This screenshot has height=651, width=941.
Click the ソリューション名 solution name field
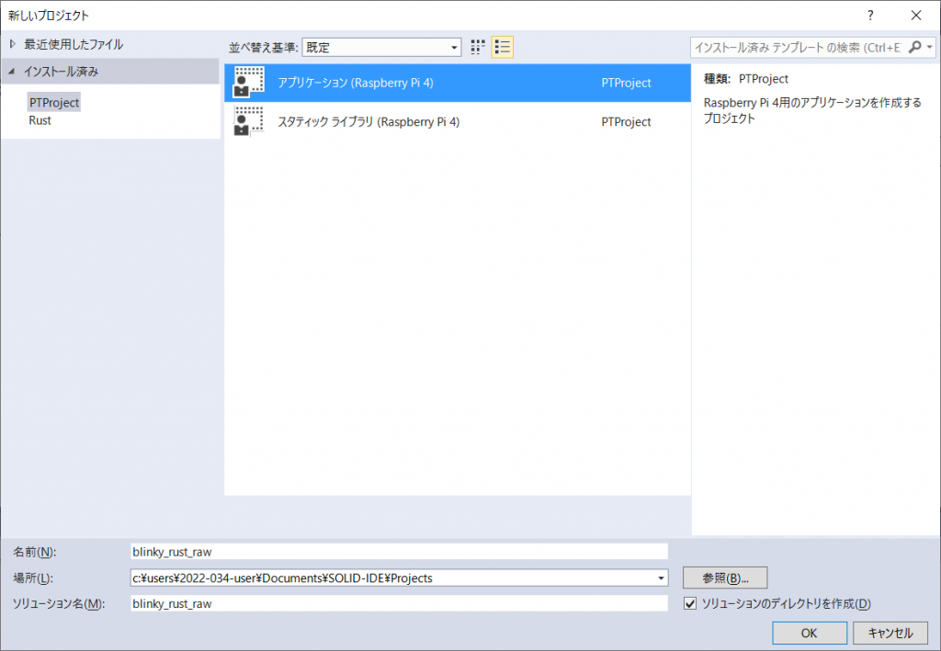coord(400,603)
